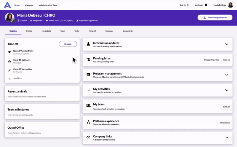Click the company logo in the top bar
Image resolution: width=237 pixels, height=147 pixels.
coord(7,5)
